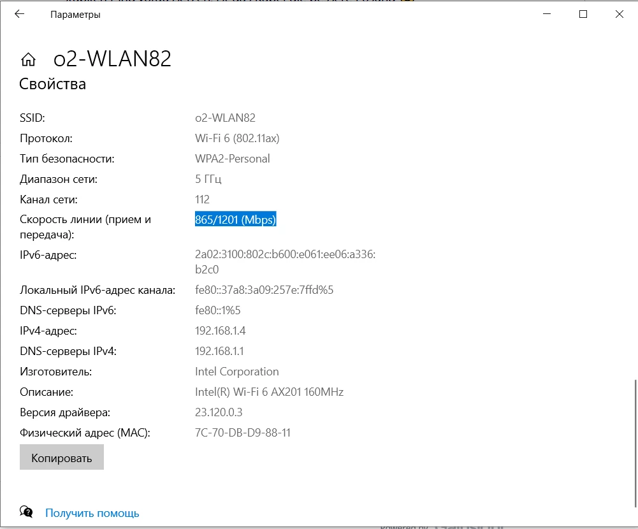Screen dimensions: 638x529
Task: Minimize the Settings window
Action: pyautogui.click(x=547, y=14)
